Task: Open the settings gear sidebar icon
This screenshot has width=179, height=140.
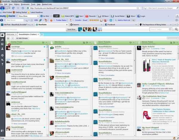Action: (x=2, y=55)
